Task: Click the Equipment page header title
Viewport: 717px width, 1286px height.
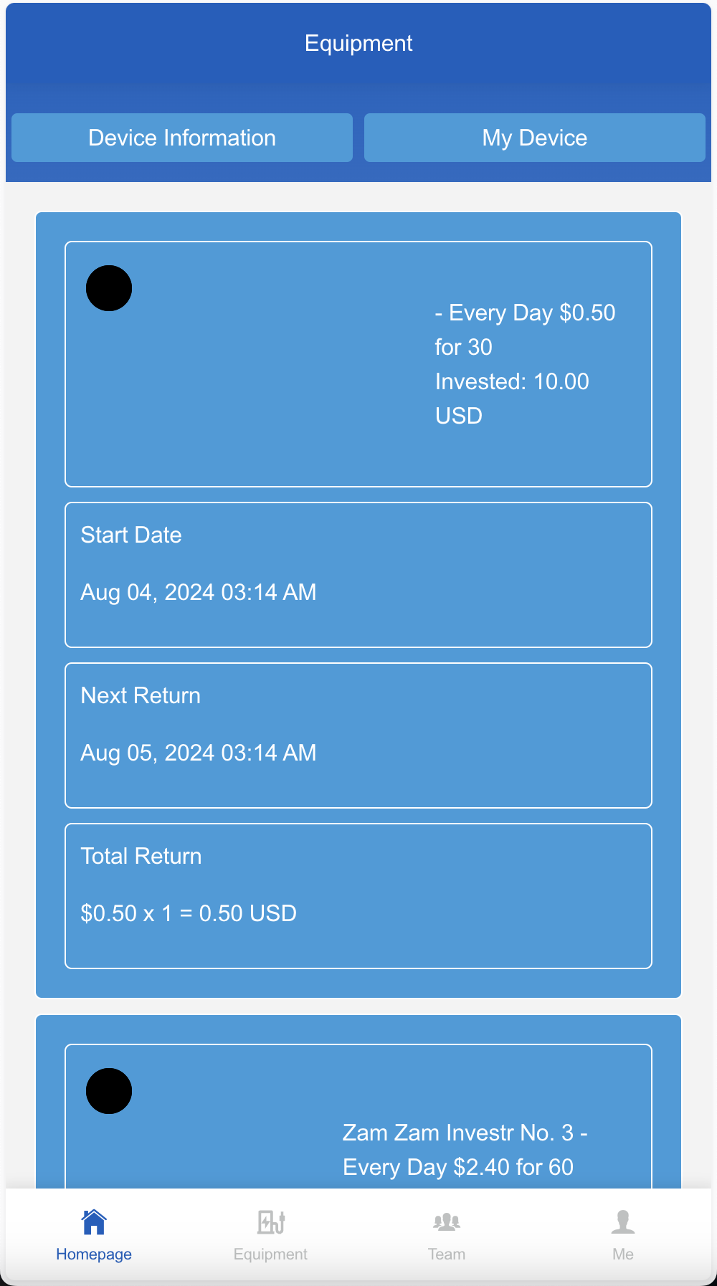Action: tap(358, 43)
